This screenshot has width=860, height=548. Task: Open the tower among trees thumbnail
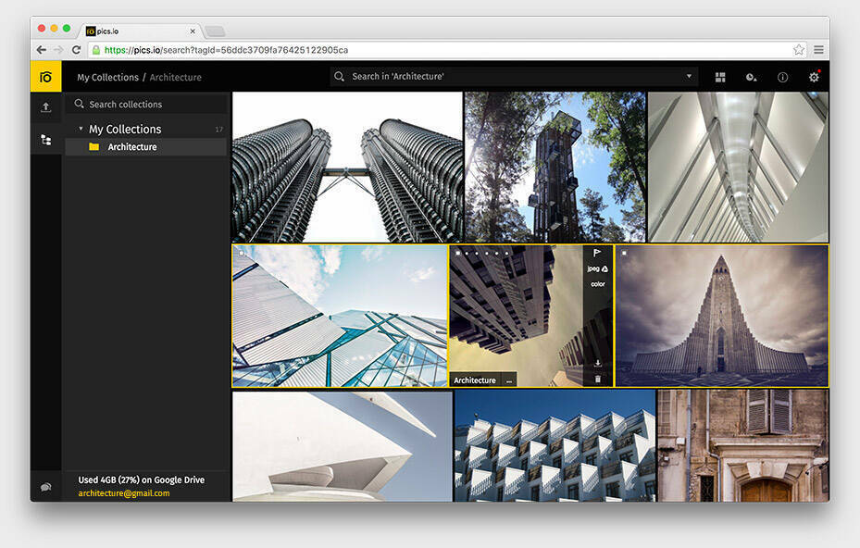(555, 167)
